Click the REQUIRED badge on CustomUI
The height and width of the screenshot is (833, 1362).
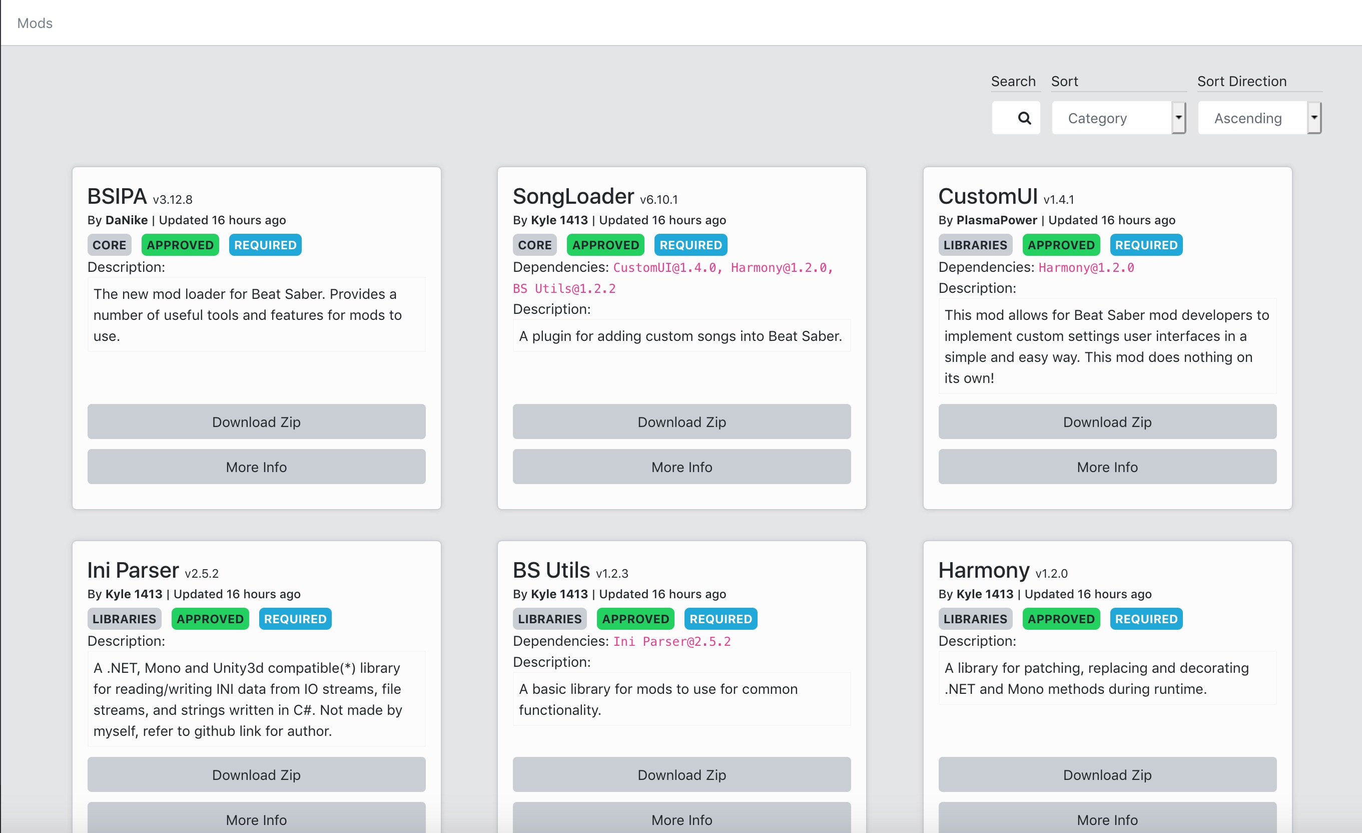1146,245
